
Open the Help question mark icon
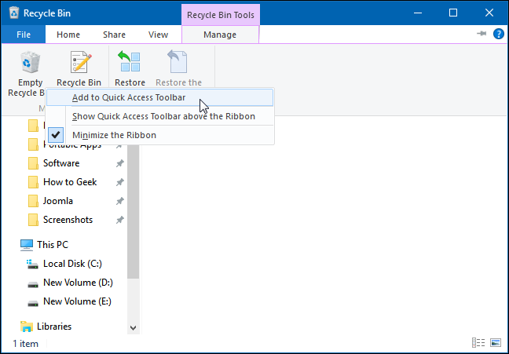point(498,34)
